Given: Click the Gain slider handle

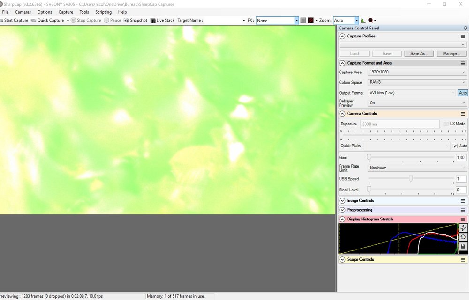Looking at the screenshot, I should [369, 157].
